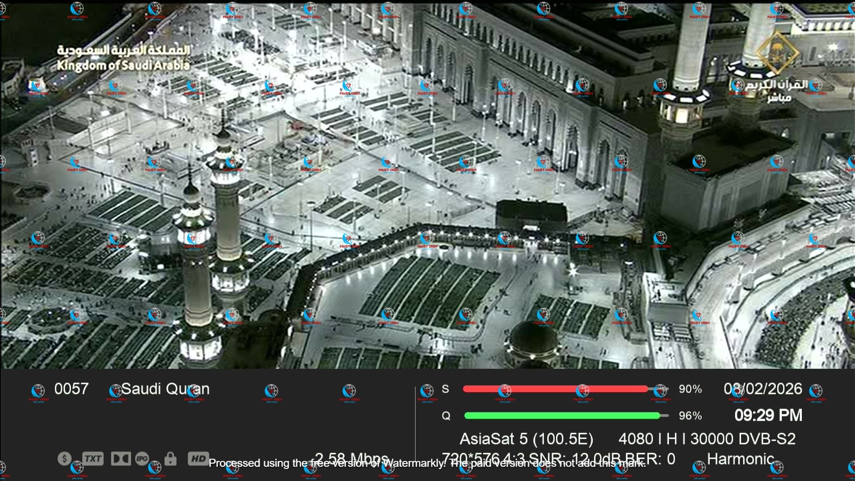Image resolution: width=855 pixels, height=481 pixels.
Task: Click the green signal quality bar
Action: coord(562,416)
